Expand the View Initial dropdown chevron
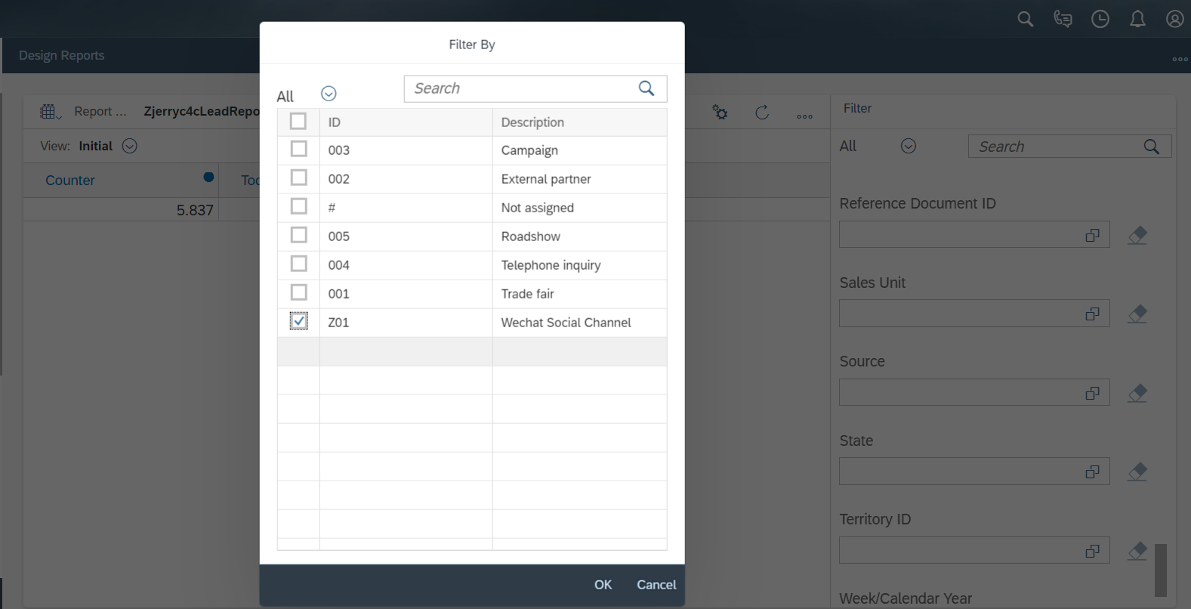1191x609 pixels. [x=130, y=146]
